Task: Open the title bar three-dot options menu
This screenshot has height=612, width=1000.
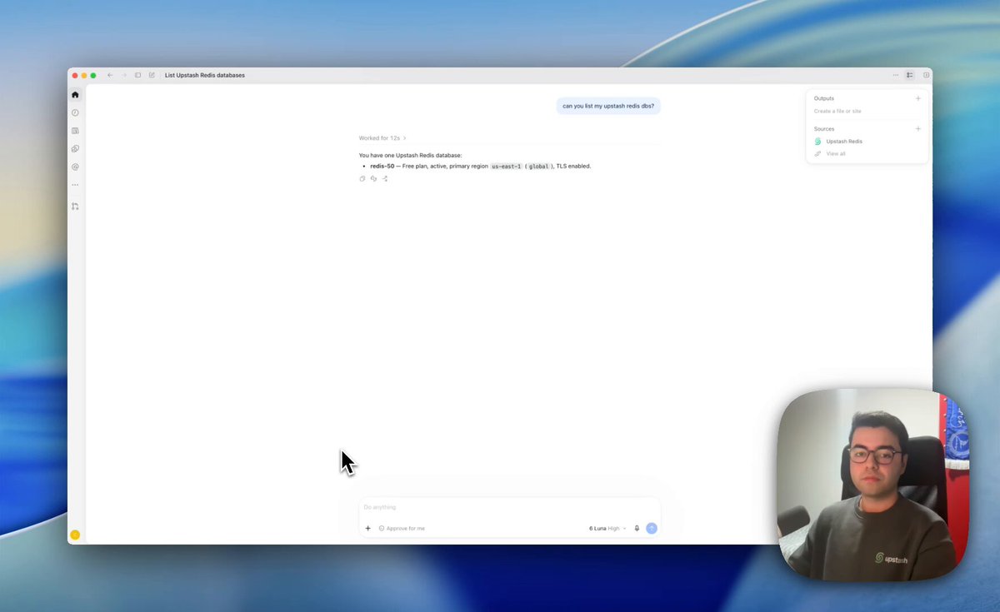Action: pos(896,75)
